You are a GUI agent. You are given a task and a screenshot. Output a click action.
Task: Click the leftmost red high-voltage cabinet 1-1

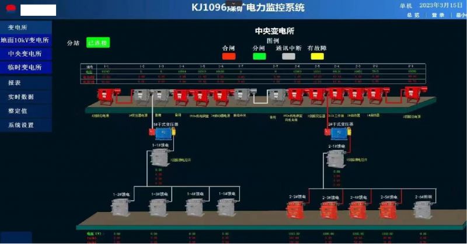point(105,93)
